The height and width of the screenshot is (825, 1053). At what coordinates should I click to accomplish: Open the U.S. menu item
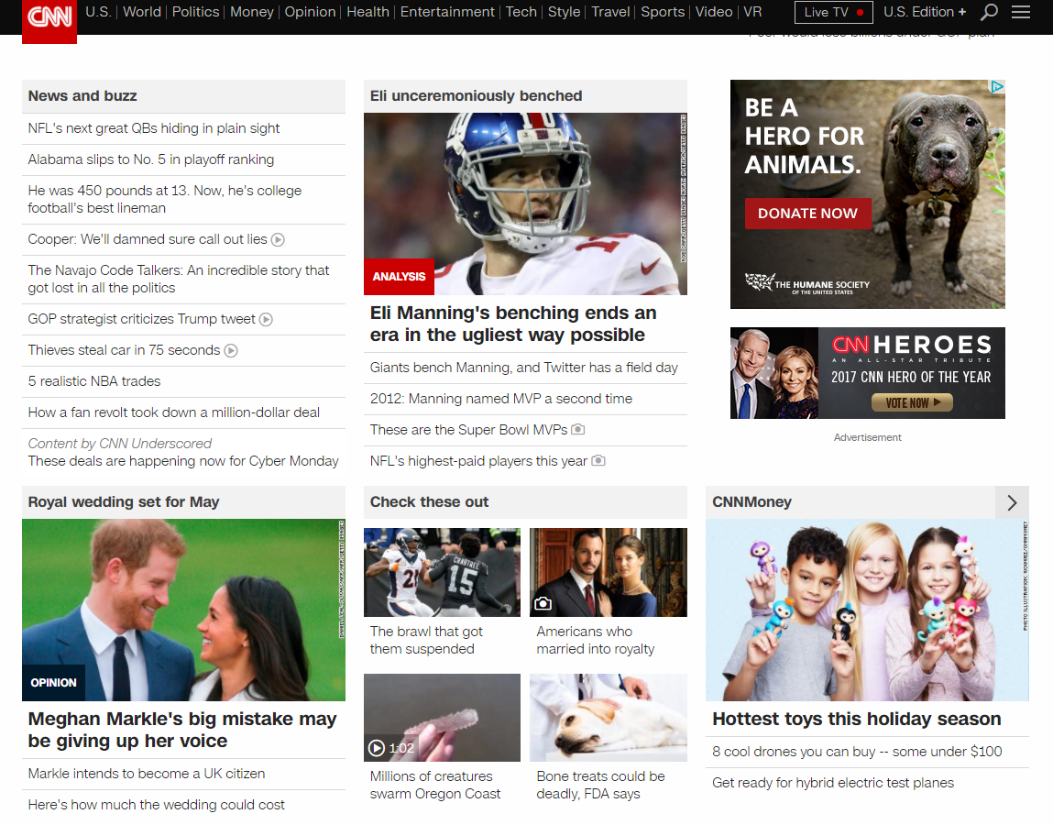tap(98, 12)
